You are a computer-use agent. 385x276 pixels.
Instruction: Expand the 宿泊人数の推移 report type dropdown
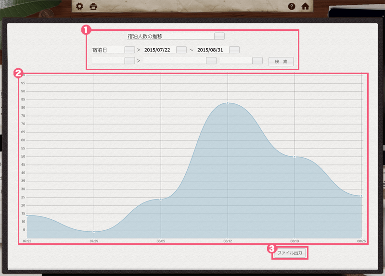point(219,36)
